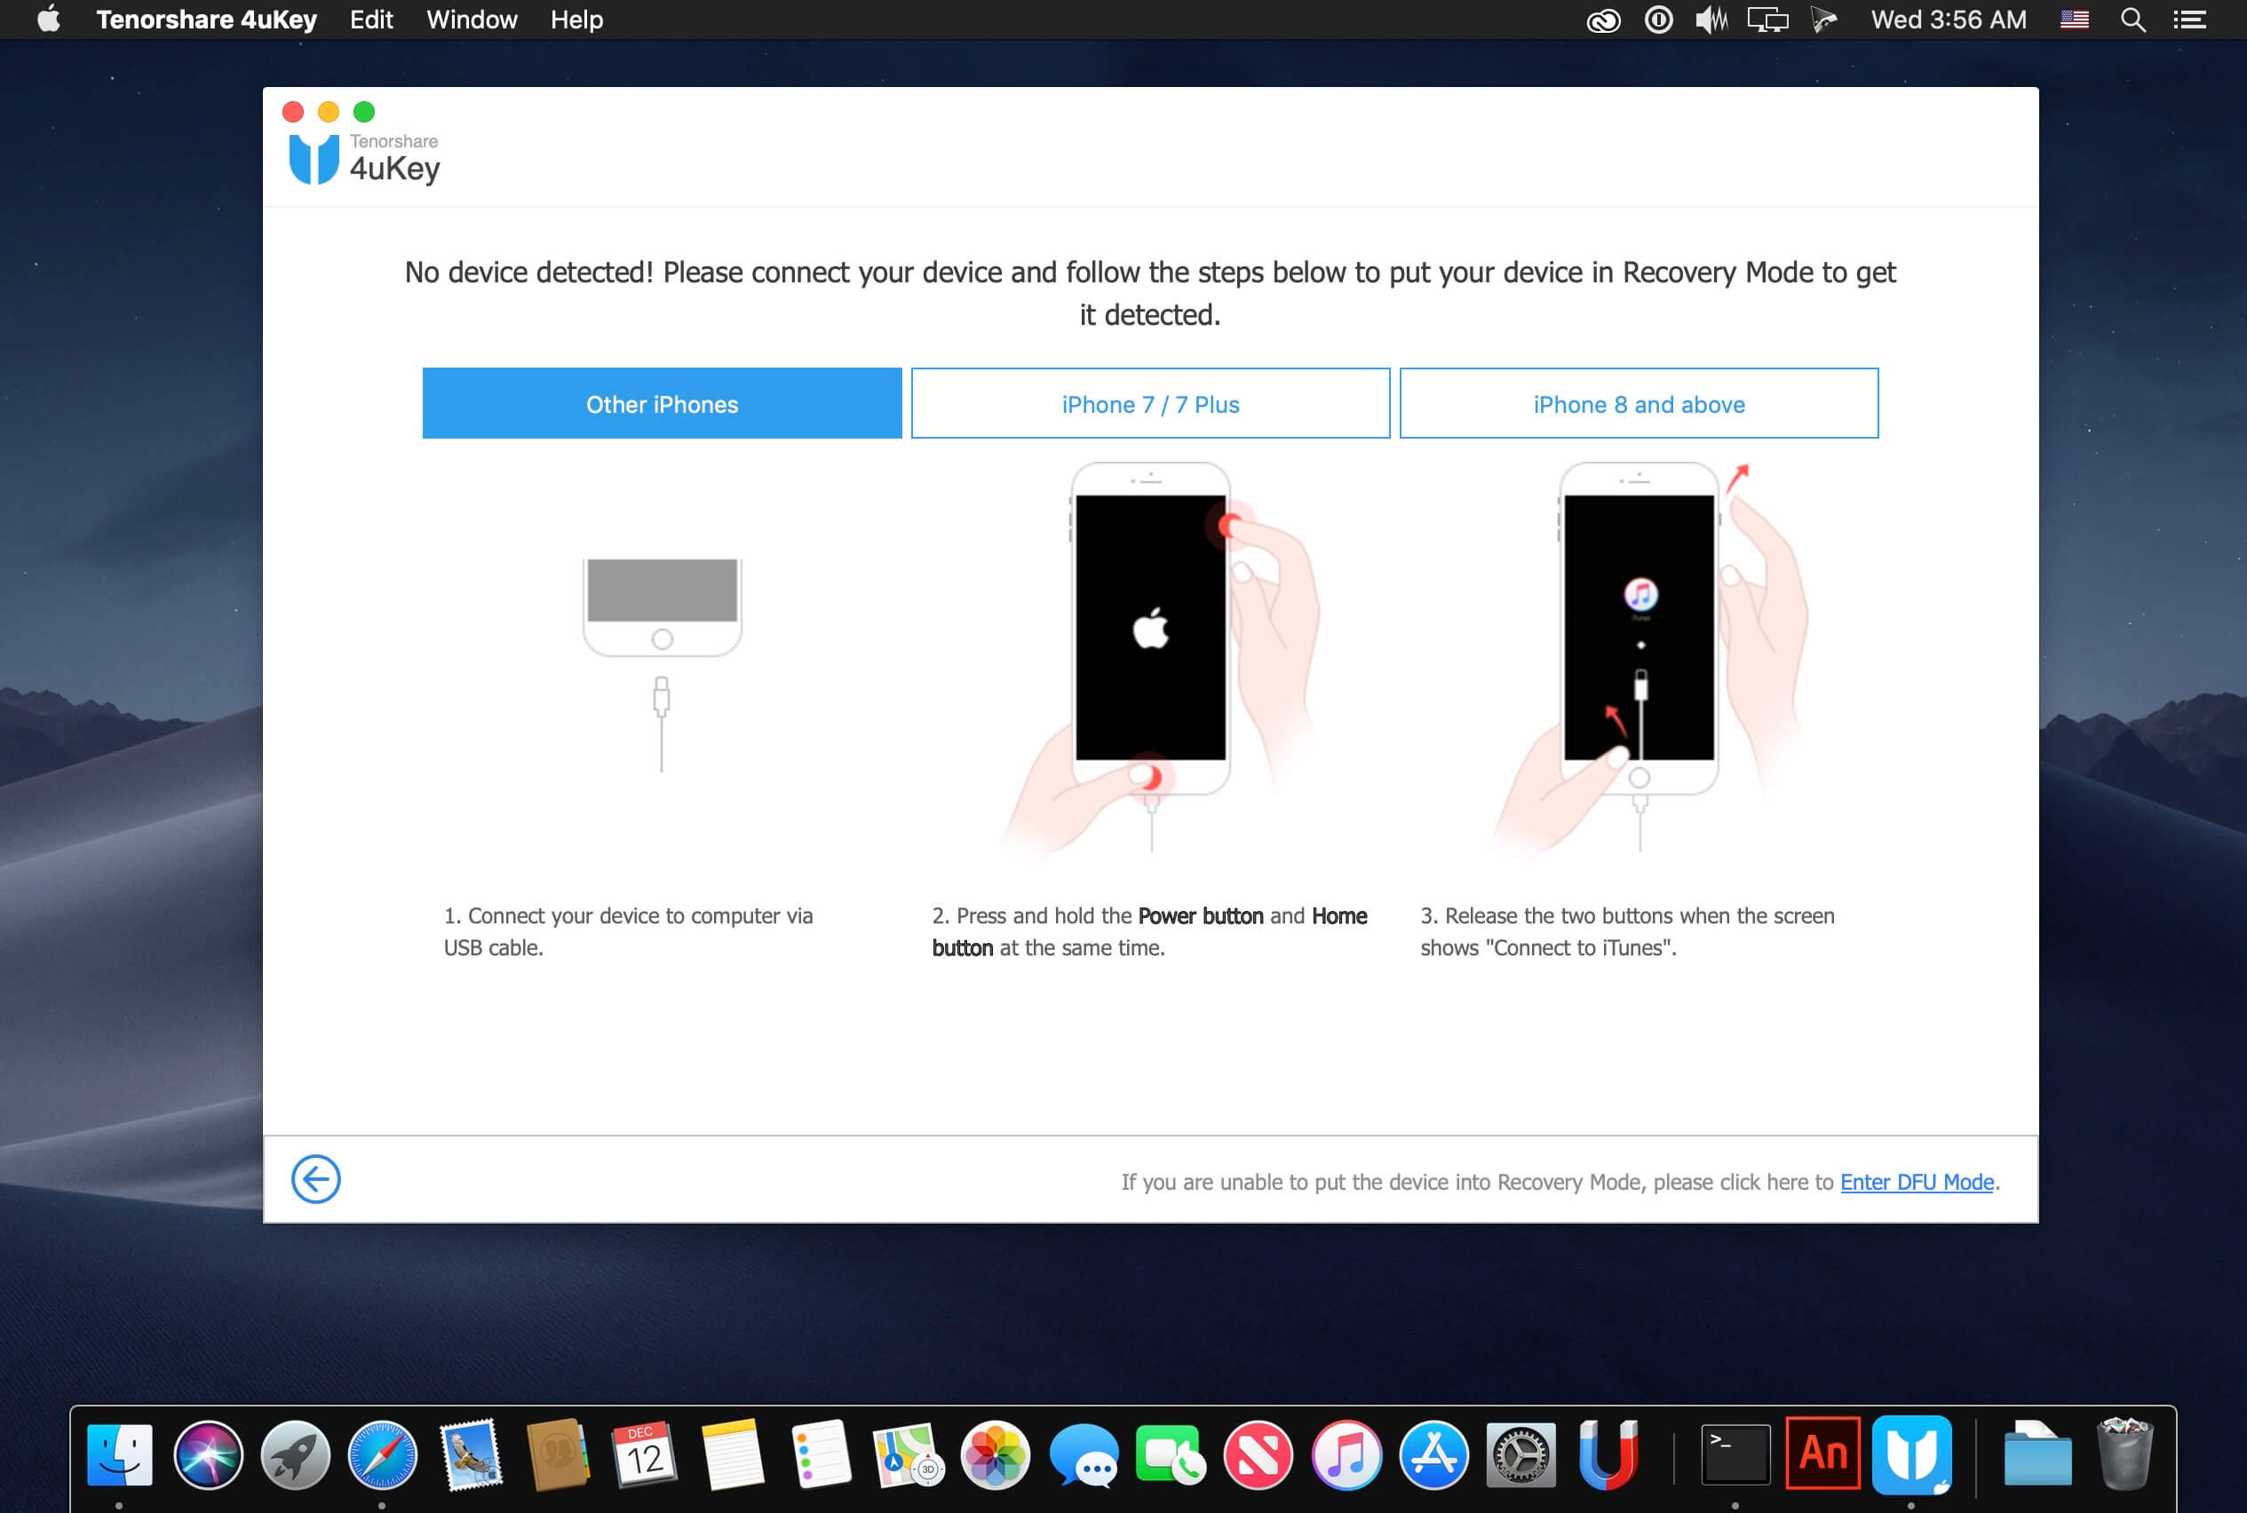This screenshot has width=2247, height=1513.
Task: Open Terminal from the Dock
Action: 1735,1454
